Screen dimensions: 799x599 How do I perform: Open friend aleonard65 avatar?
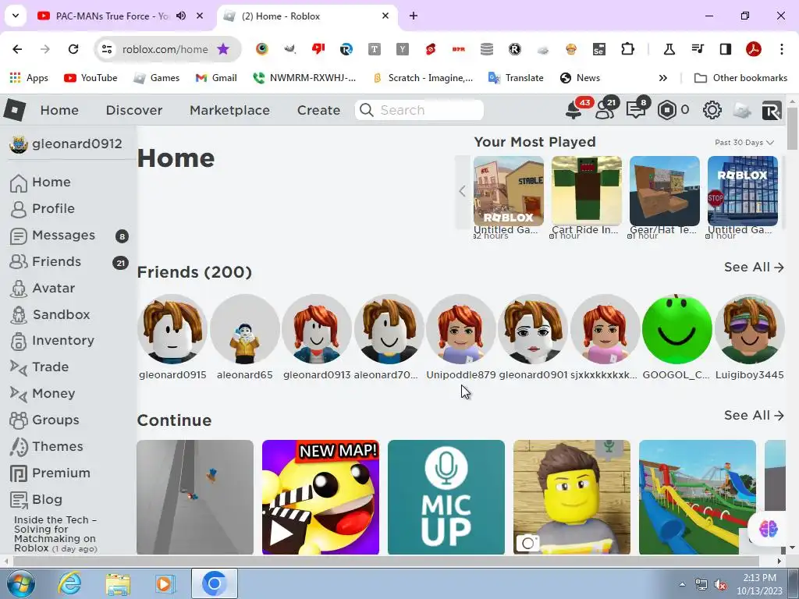point(244,329)
